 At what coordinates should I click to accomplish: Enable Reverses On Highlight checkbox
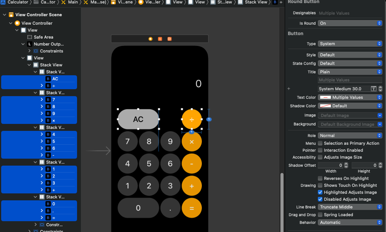[320, 178]
